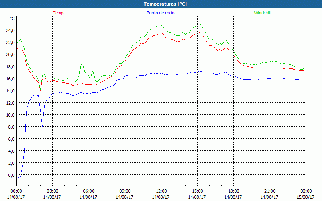Click the 12:00 time axis label

(x=161, y=191)
